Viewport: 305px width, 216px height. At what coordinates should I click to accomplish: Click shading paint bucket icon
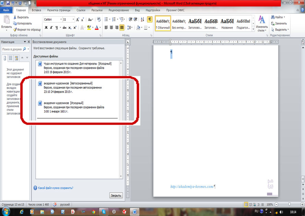pyautogui.click(x=138, y=28)
